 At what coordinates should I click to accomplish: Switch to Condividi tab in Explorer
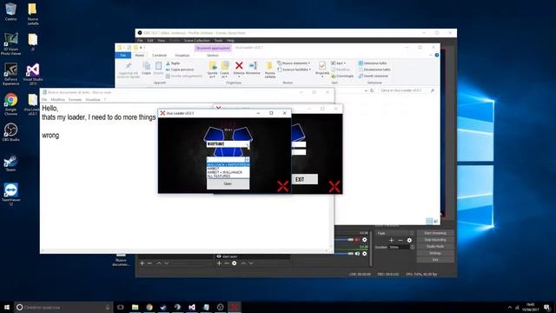coord(159,56)
